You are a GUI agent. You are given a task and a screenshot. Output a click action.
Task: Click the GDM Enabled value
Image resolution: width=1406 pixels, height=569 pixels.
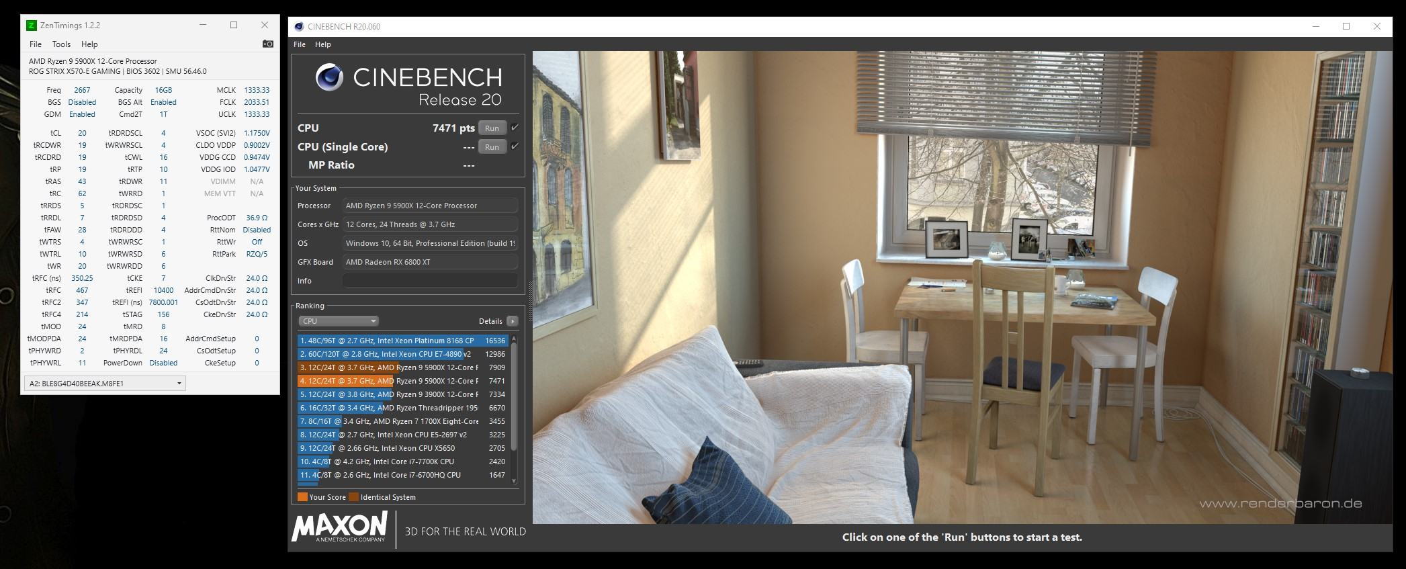[82, 114]
